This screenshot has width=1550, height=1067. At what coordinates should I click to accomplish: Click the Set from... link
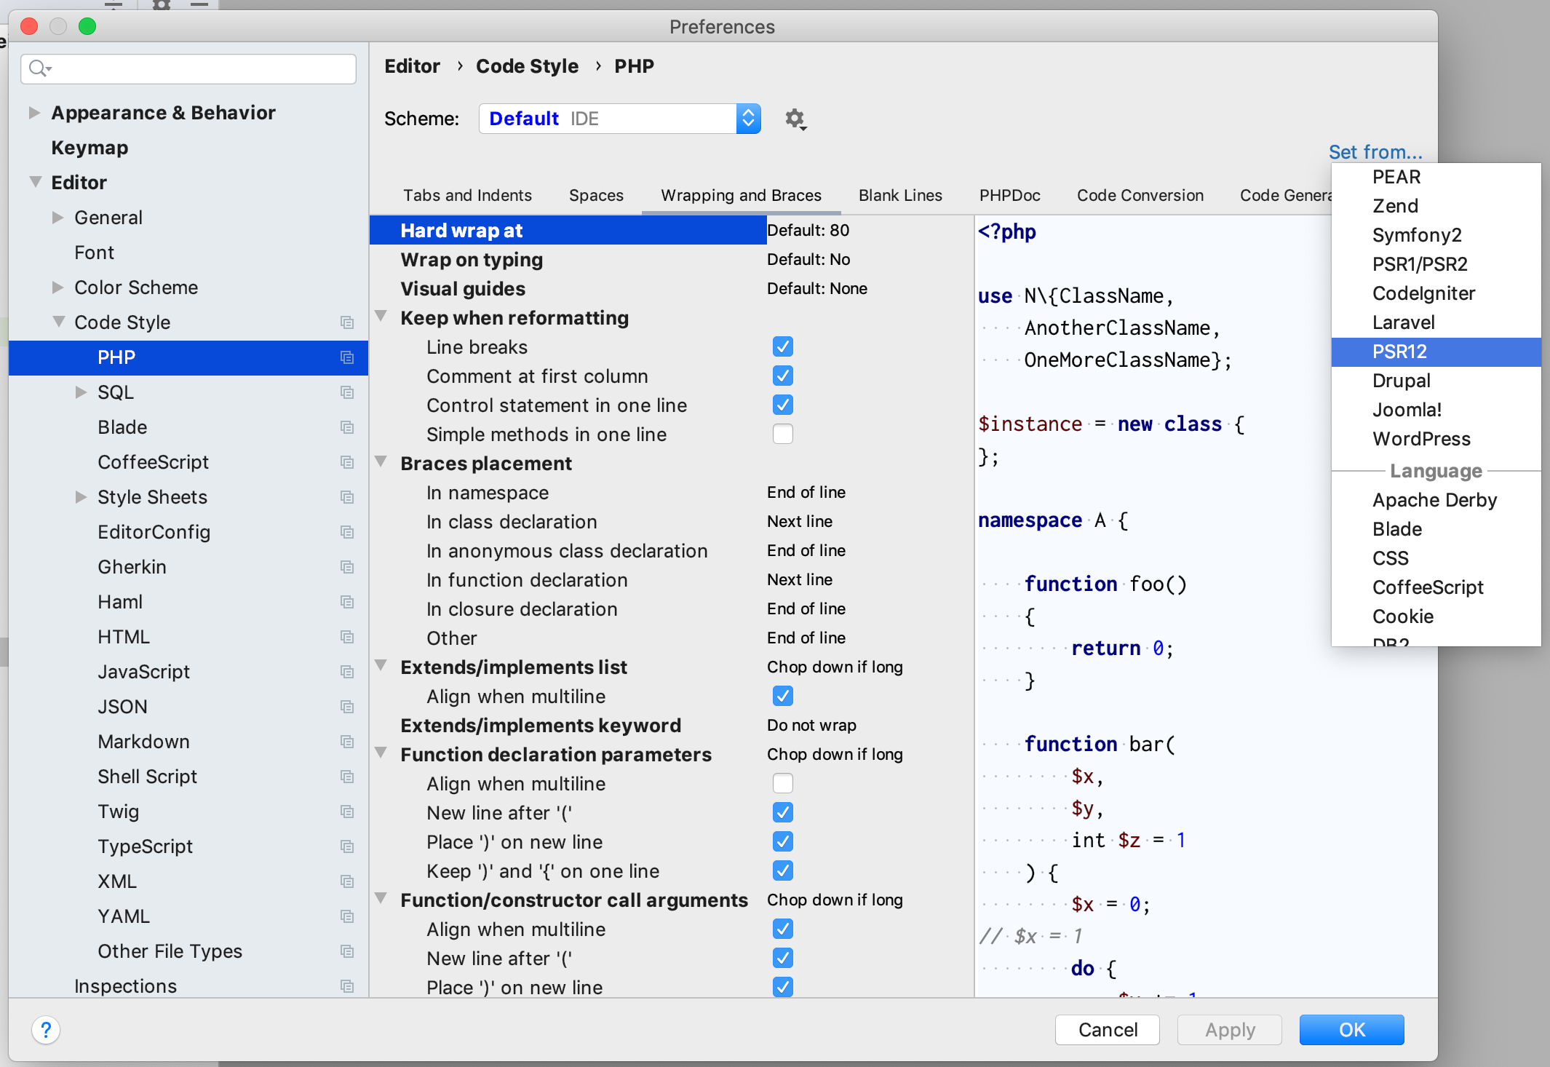pyautogui.click(x=1375, y=151)
